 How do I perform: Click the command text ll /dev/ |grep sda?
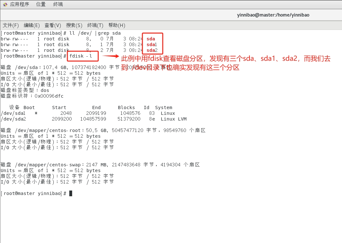pyautogui.click(x=95, y=33)
